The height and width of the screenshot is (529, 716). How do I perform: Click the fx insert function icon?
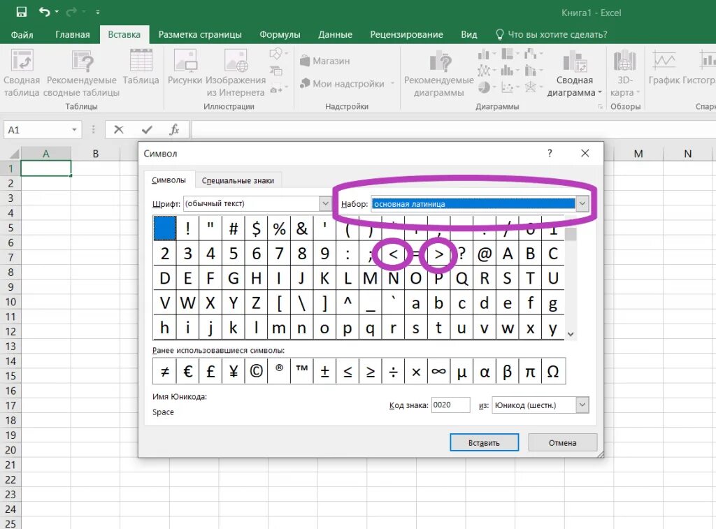pos(174,129)
